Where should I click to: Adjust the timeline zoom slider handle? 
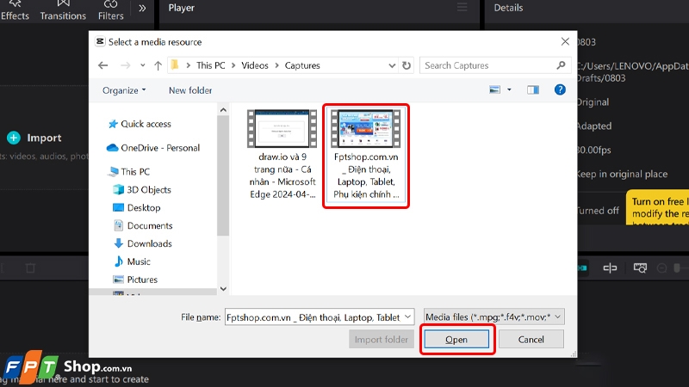pos(677,267)
